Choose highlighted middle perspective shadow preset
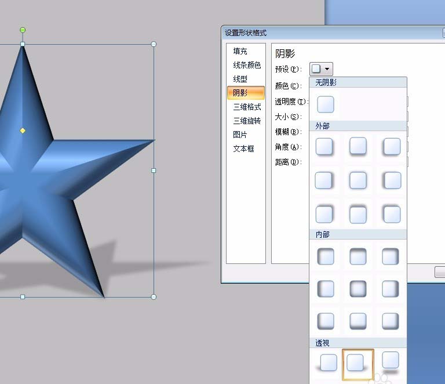 point(358,364)
